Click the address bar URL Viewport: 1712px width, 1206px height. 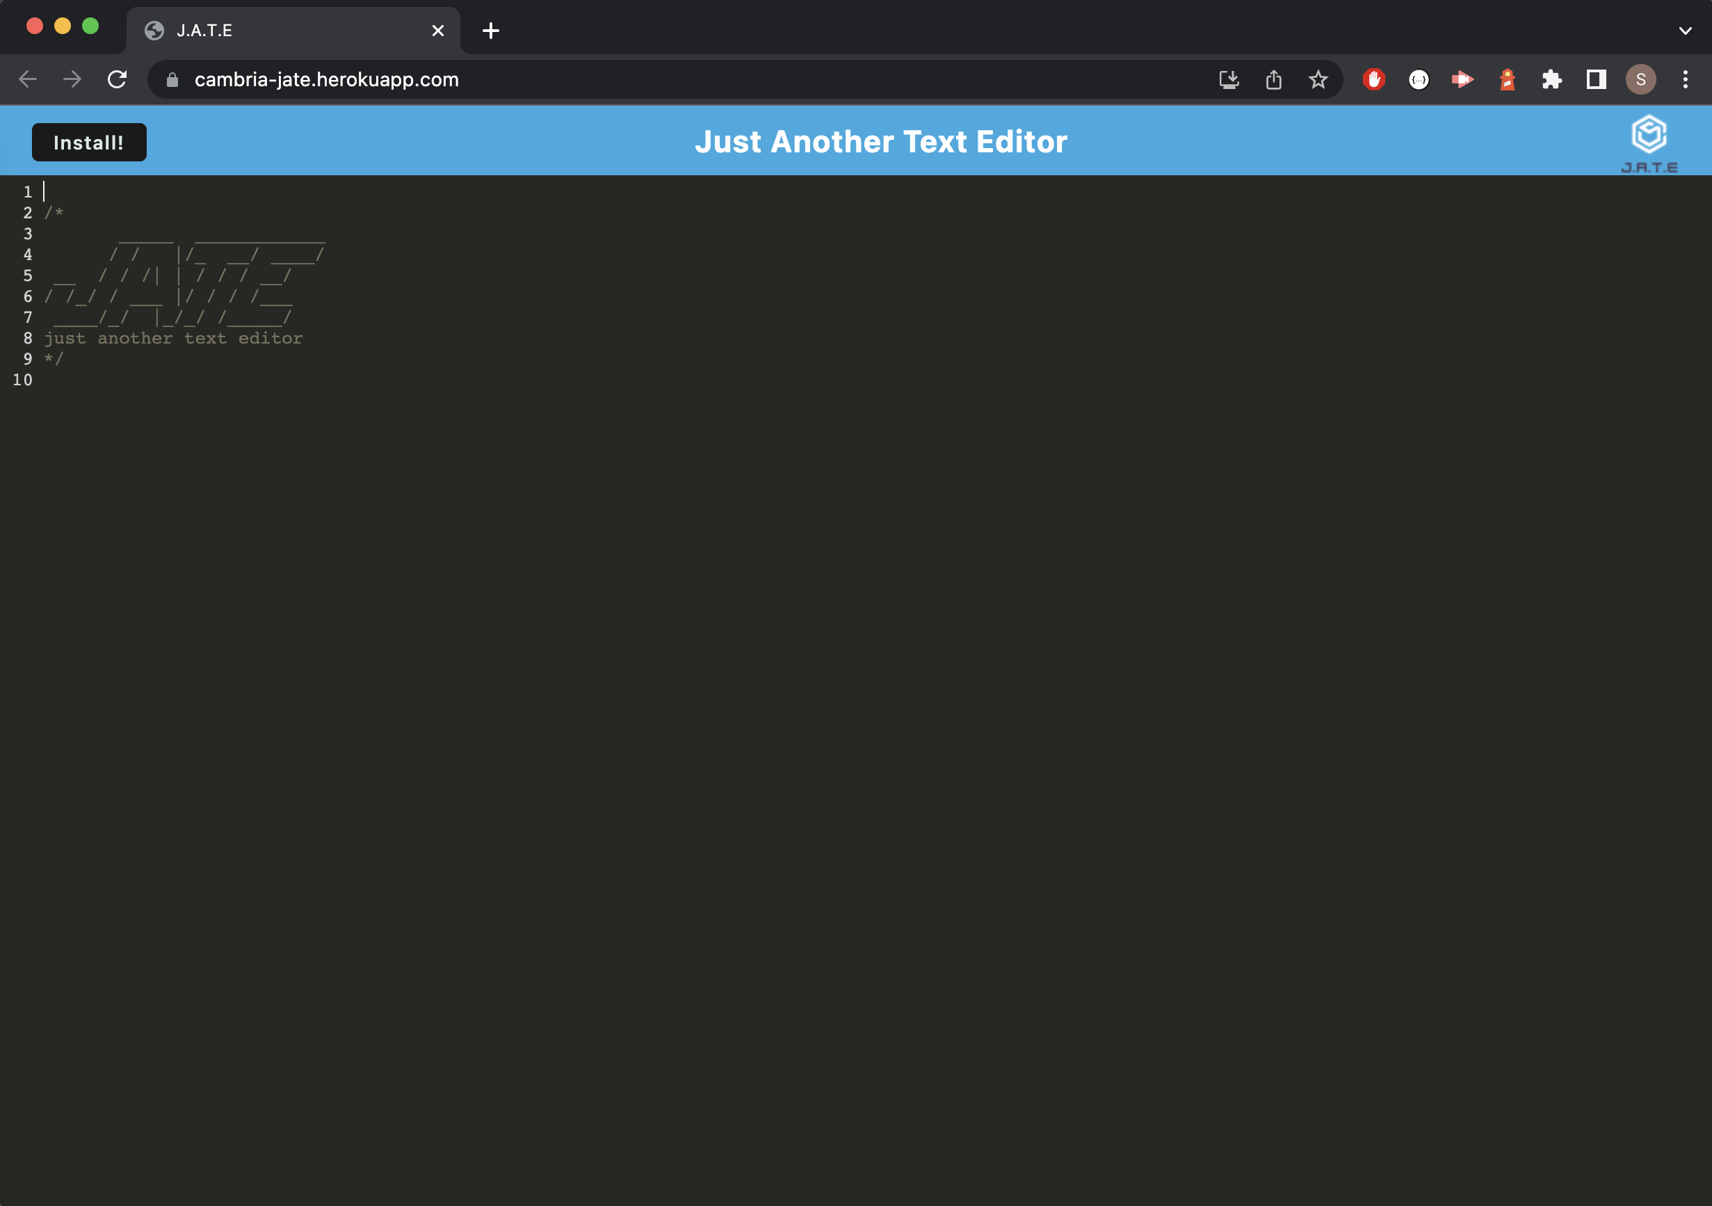pyautogui.click(x=326, y=79)
